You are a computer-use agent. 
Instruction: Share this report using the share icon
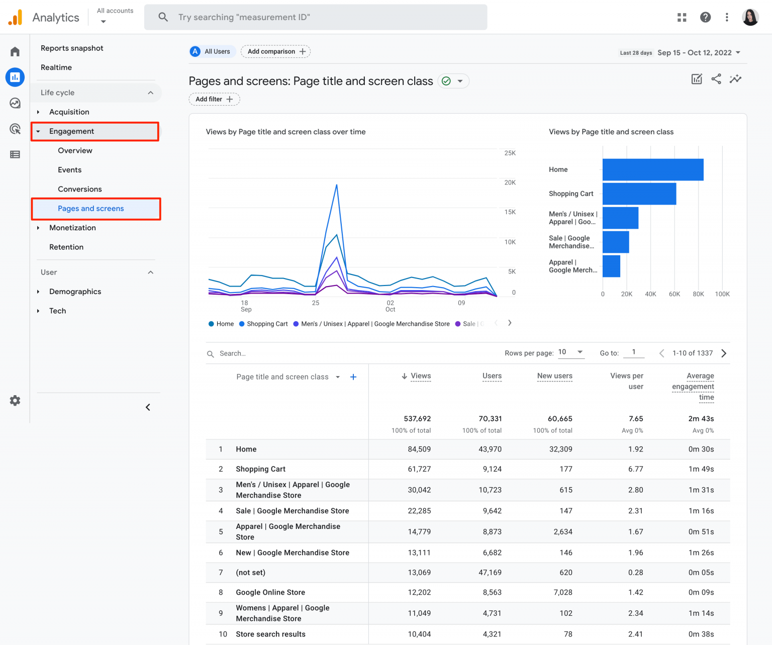716,79
